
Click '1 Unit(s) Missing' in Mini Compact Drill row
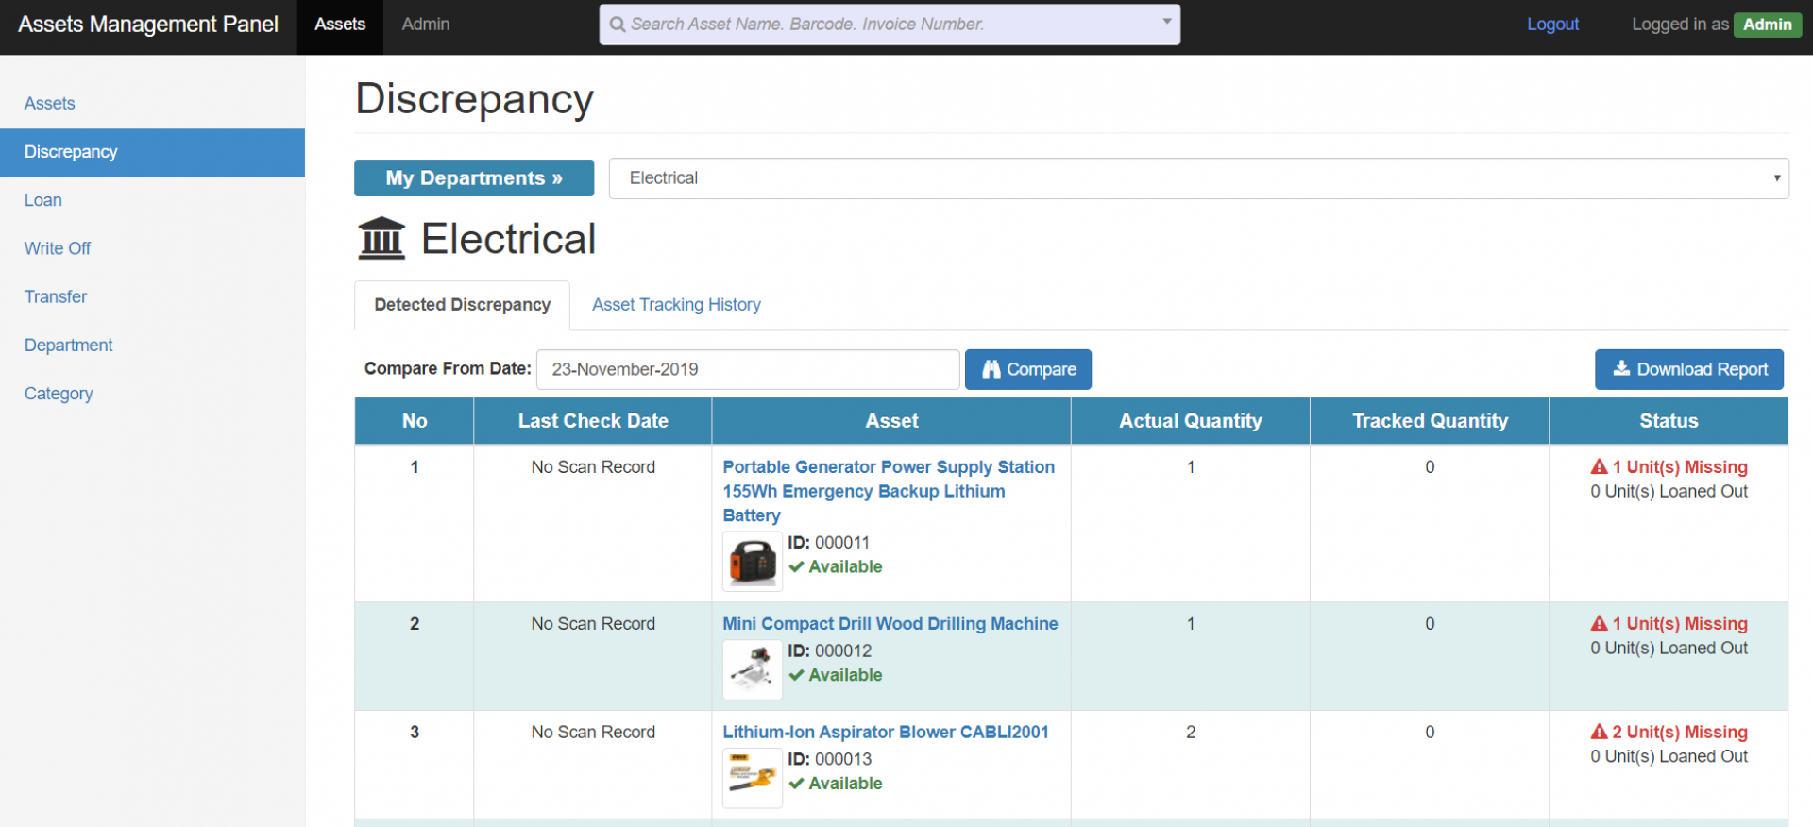(1680, 623)
